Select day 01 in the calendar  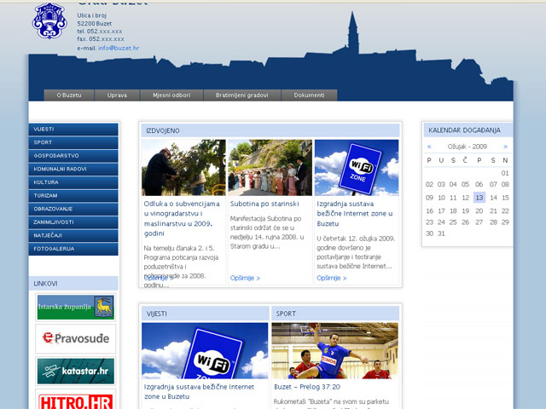(x=505, y=173)
